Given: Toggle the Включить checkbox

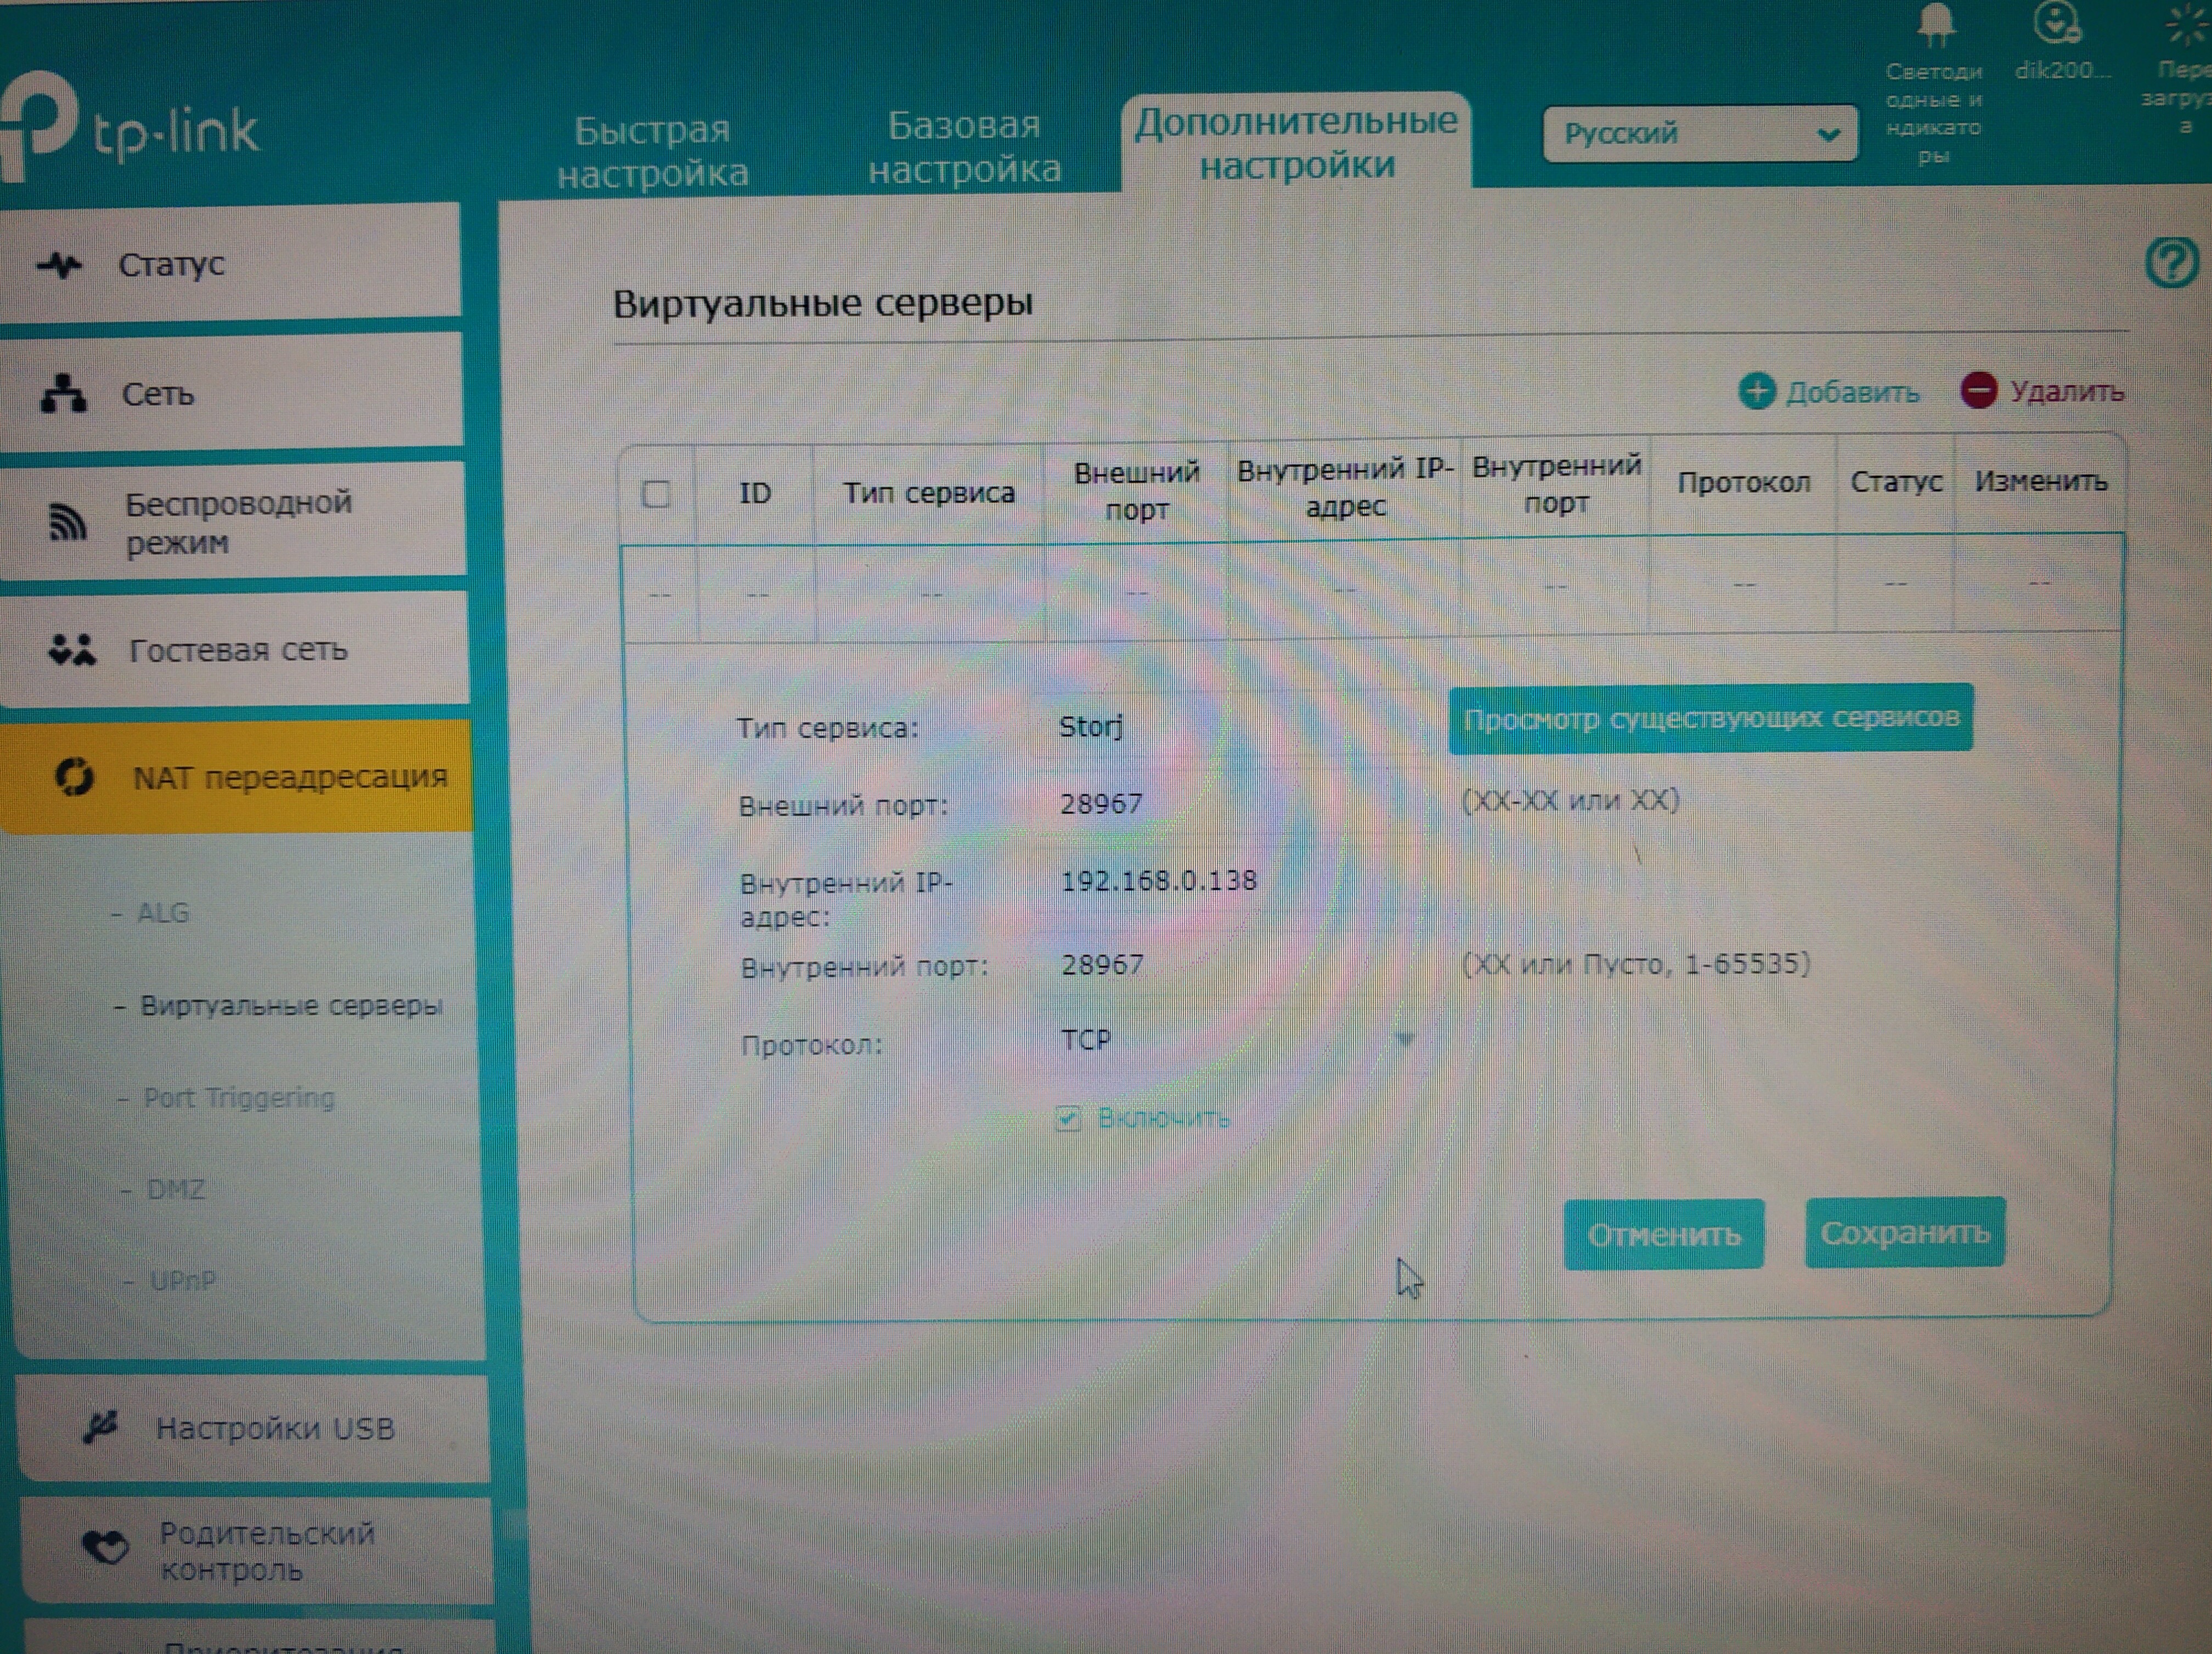Looking at the screenshot, I should click(1068, 1118).
